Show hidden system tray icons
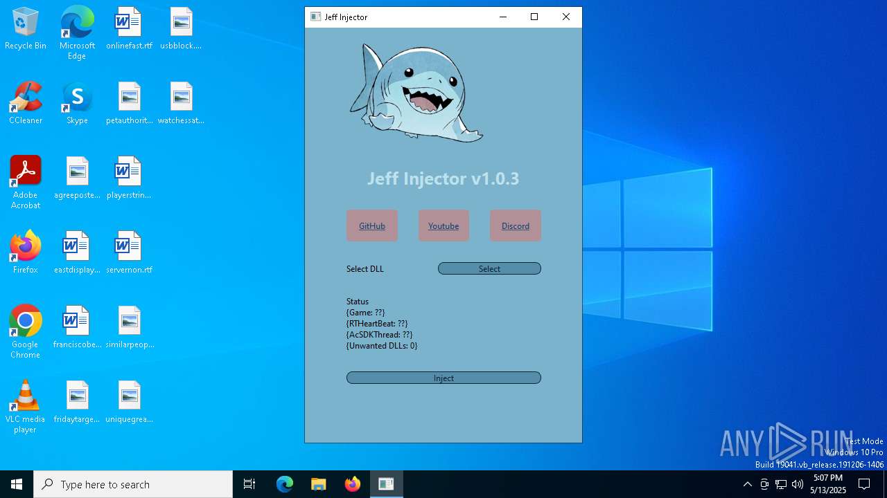The height and width of the screenshot is (498, 887). click(x=747, y=484)
